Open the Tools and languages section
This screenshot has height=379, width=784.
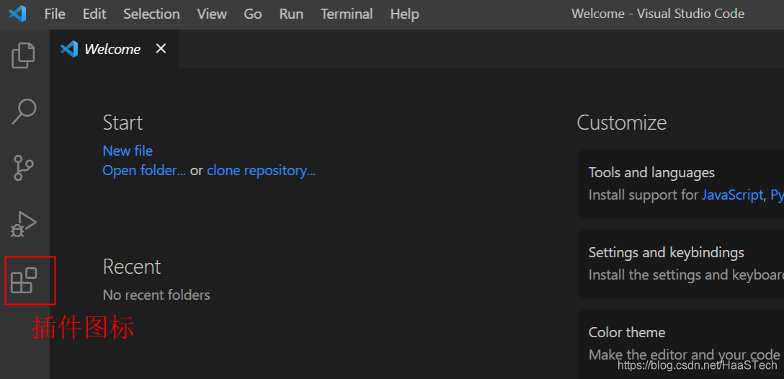(681, 184)
